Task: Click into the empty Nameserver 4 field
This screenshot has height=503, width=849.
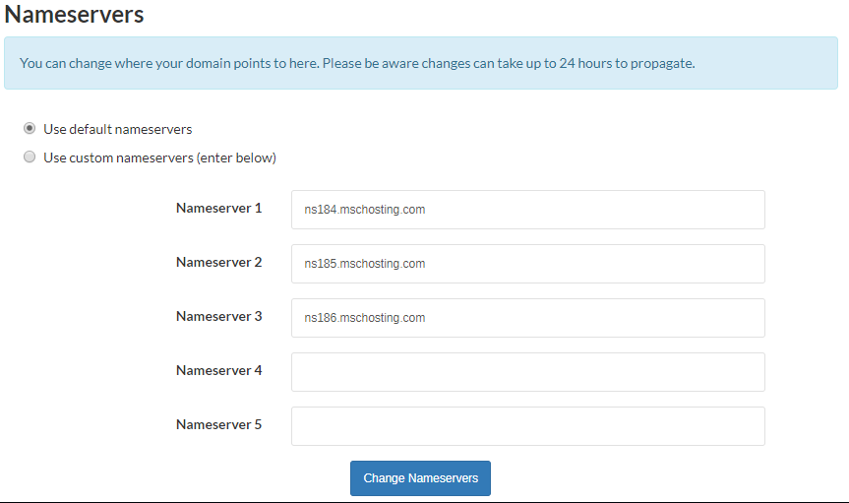Action: coord(528,372)
